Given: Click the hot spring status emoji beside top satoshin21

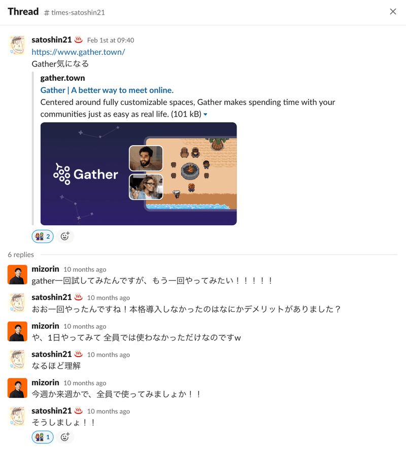Looking at the screenshot, I should [79, 40].
